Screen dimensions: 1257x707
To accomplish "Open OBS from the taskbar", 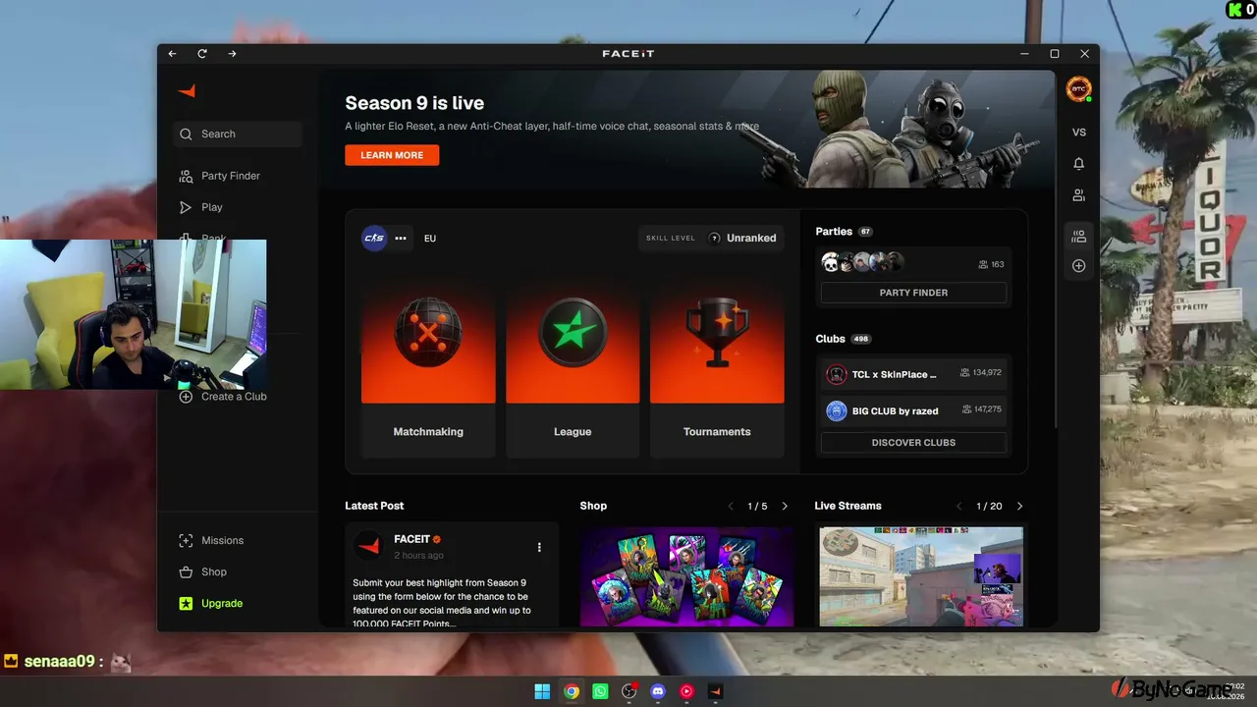I will (629, 691).
